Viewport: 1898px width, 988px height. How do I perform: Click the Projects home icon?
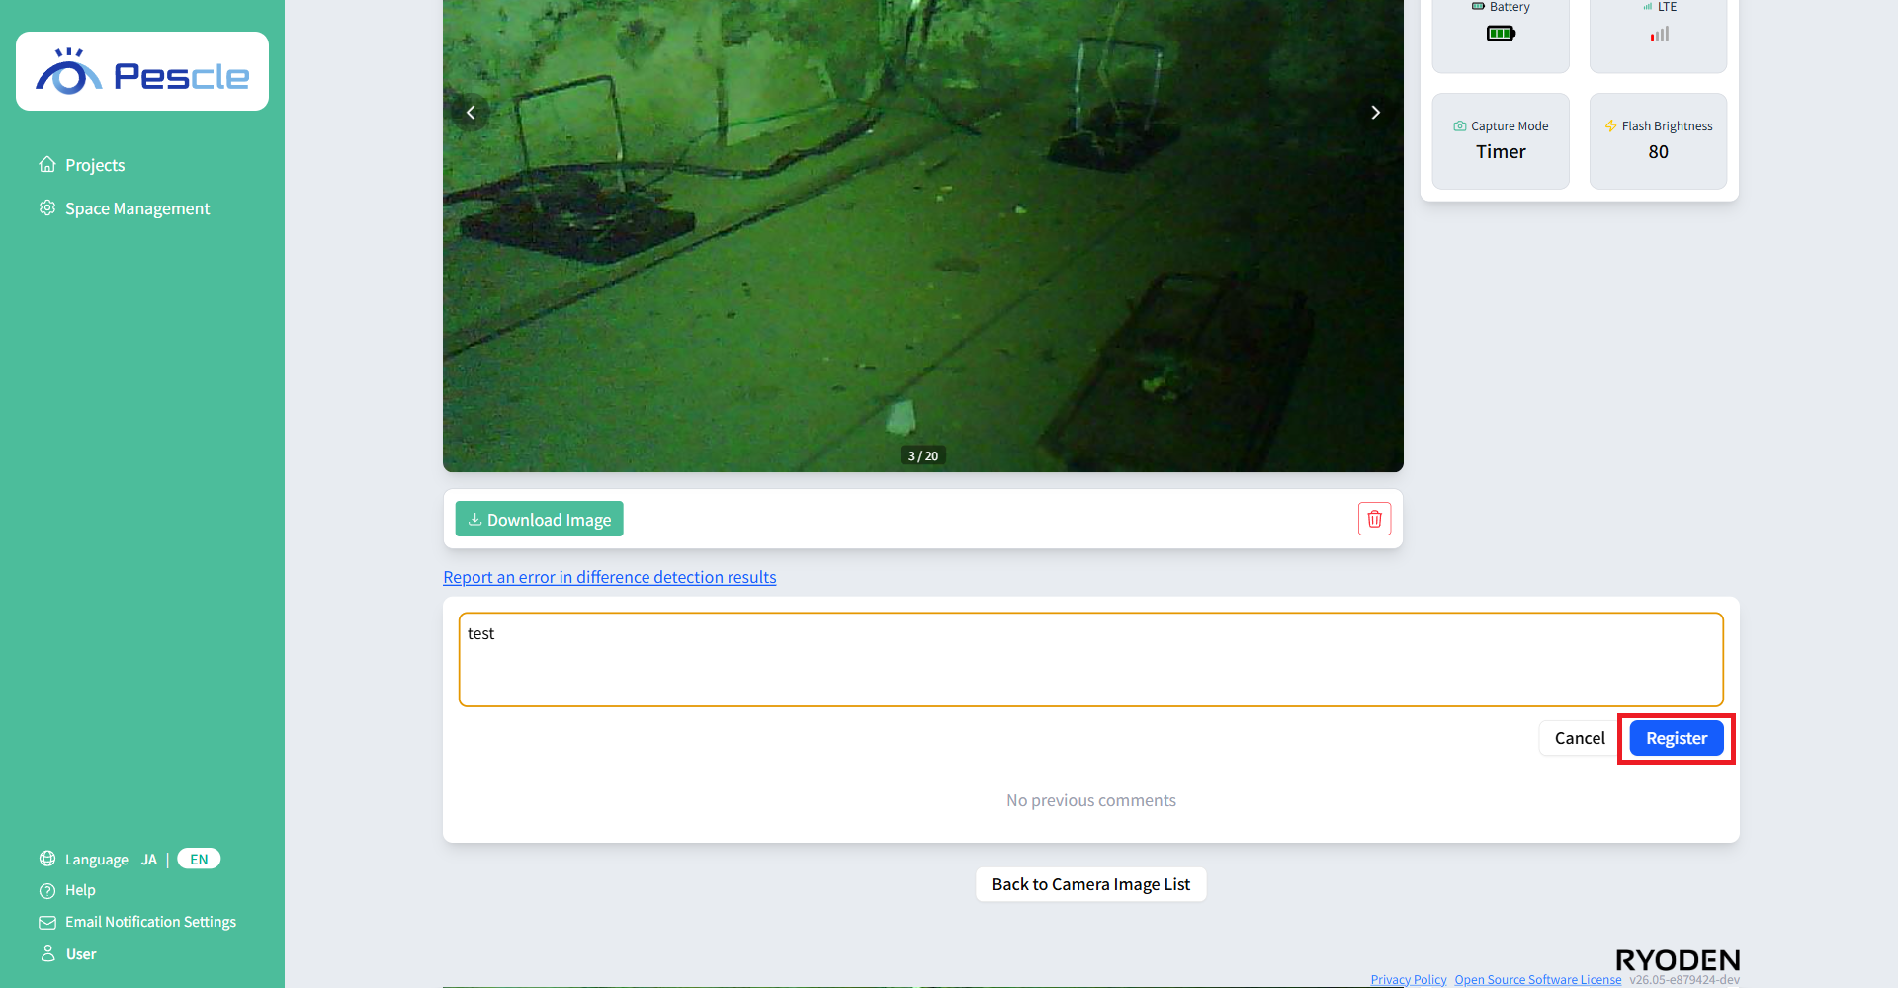tap(47, 164)
